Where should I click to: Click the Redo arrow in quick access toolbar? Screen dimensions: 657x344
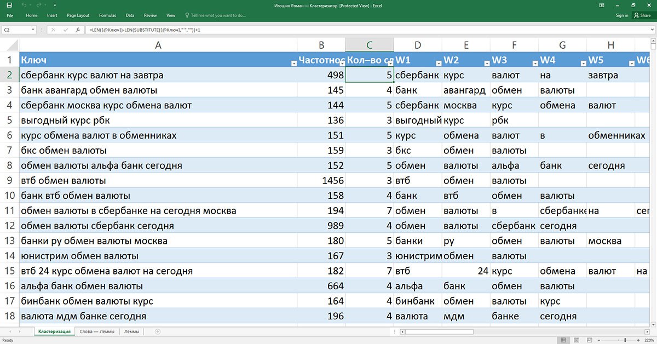[40, 5]
